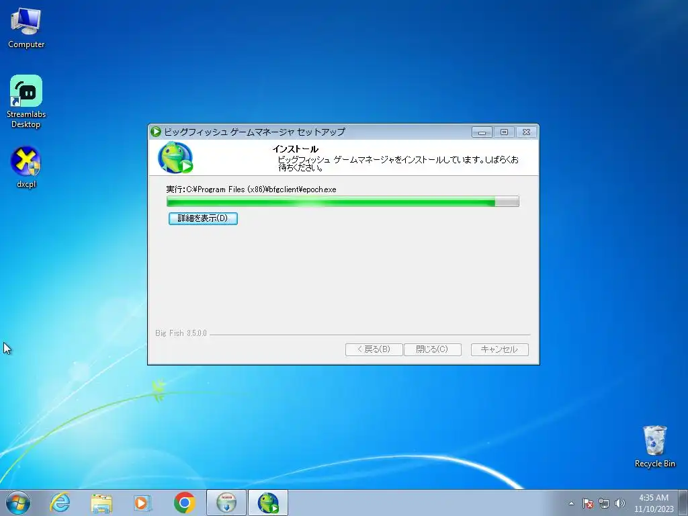688x516 pixels.
Task: Click the setup window title bar text
Action: pyautogui.click(x=255, y=132)
